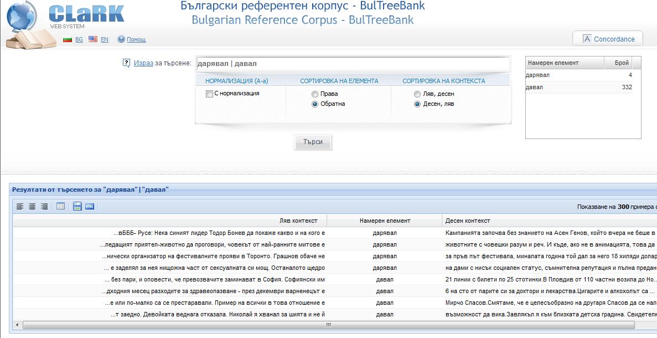657x338 pixels.
Task: Click the Concordance tab icon
Action: click(587, 39)
